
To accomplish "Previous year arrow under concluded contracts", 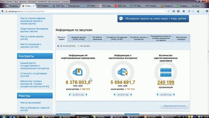I will point(114,95).
